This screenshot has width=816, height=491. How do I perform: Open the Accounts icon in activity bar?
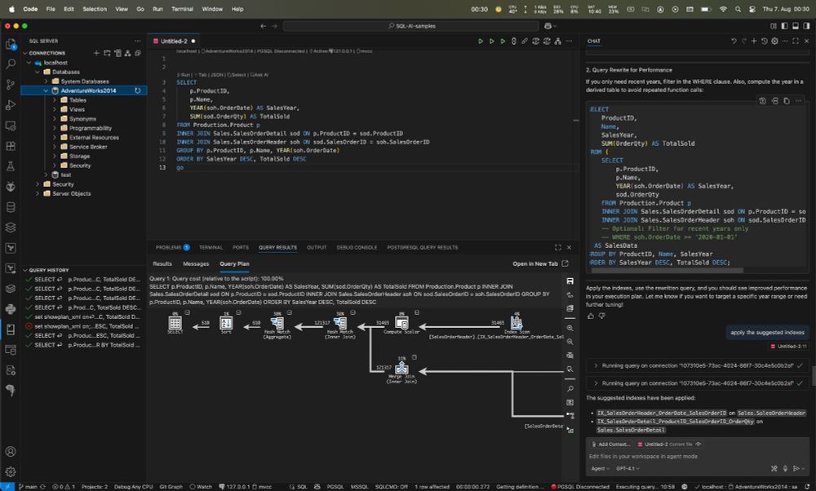point(11,452)
